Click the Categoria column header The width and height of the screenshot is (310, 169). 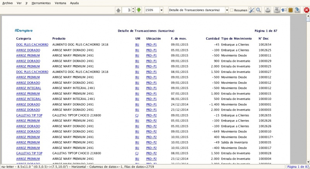[24, 39]
